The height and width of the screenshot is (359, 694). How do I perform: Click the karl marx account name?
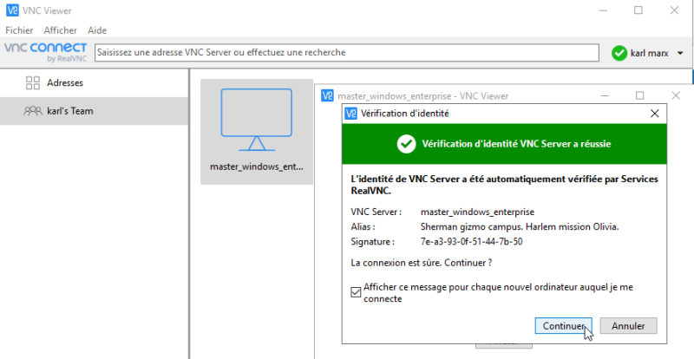[x=649, y=53]
